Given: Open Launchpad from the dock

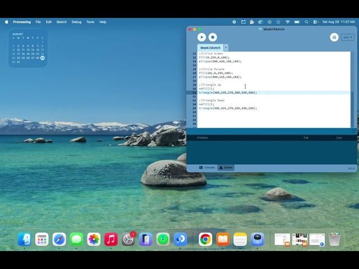Looking at the screenshot, I should 42,239.
